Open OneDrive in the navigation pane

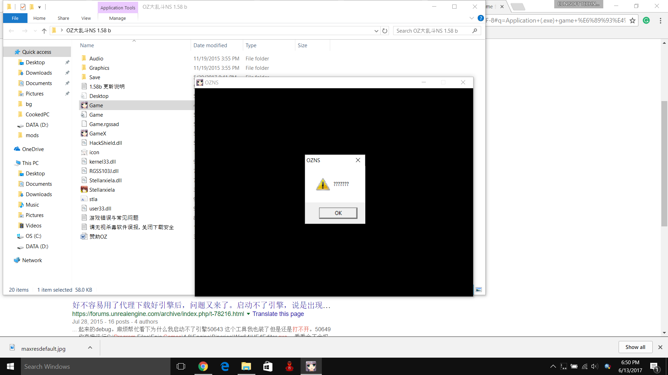(33, 149)
